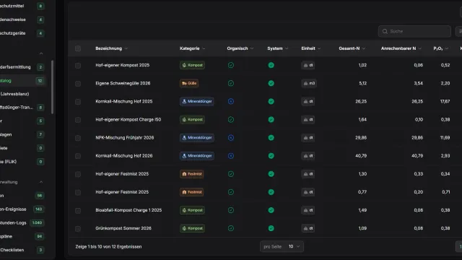Open the Ereignisse sidebar item with badge 143
Screen dimensions: 462x260
22,209
